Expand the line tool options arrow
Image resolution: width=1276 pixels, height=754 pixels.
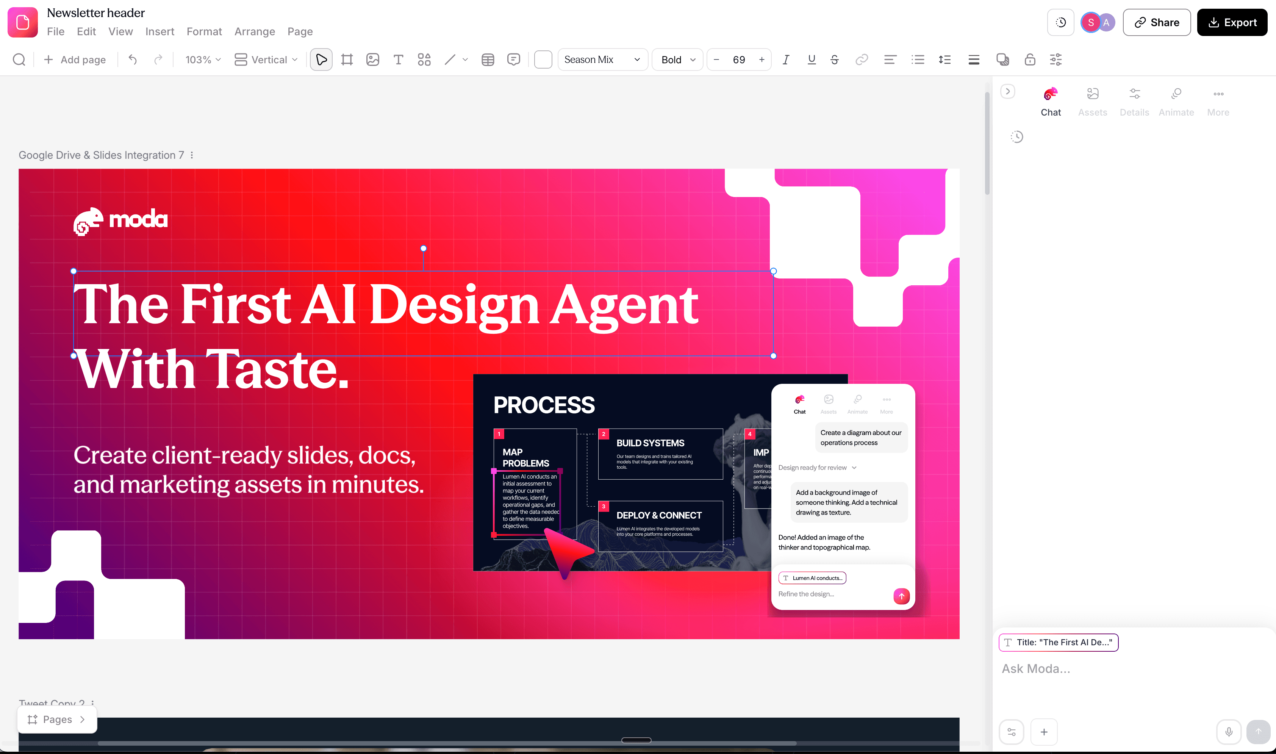coord(465,59)
